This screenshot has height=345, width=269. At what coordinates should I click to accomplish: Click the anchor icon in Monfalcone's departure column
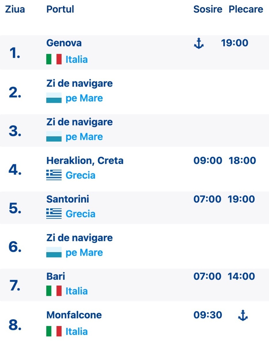pyautogui.click(x=243, y=316)
